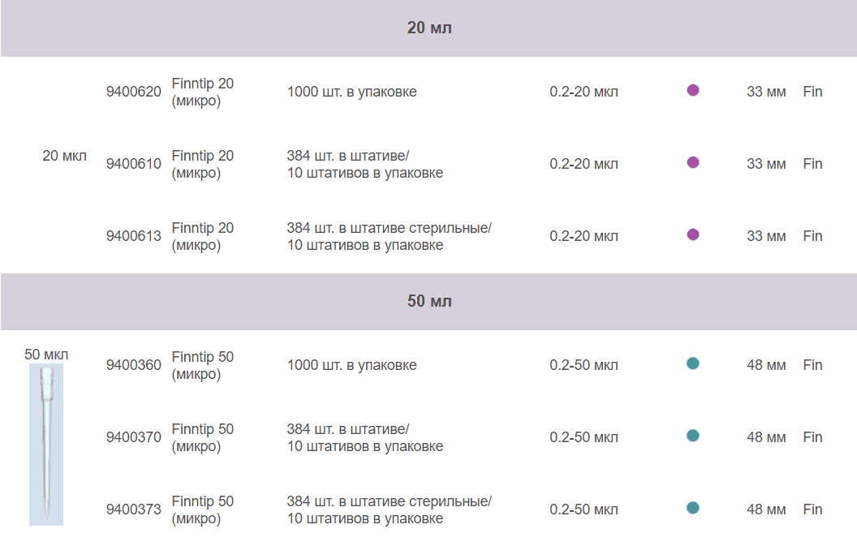
Task: Click the teal dot for item 9400370
Action: coord(693,436)
